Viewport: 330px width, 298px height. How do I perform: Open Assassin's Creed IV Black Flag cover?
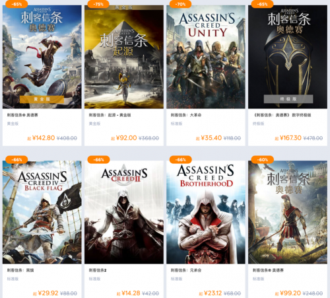pos(42,212)
